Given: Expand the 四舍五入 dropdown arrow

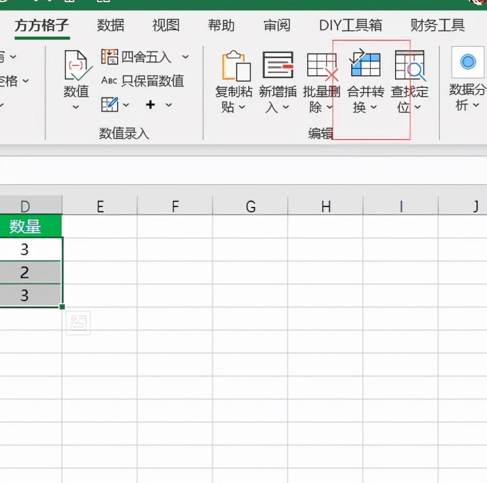Looking at the screenshot, I should coord(185,57).
